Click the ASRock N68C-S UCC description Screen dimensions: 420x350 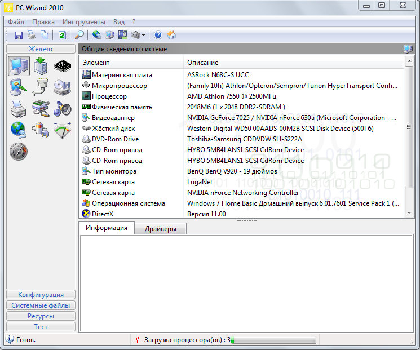click(x=218, y=75)
